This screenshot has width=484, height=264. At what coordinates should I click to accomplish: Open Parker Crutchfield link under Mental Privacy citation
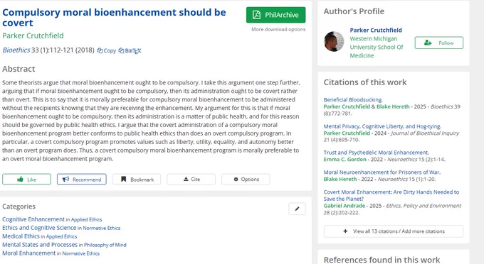click(347, 133)
